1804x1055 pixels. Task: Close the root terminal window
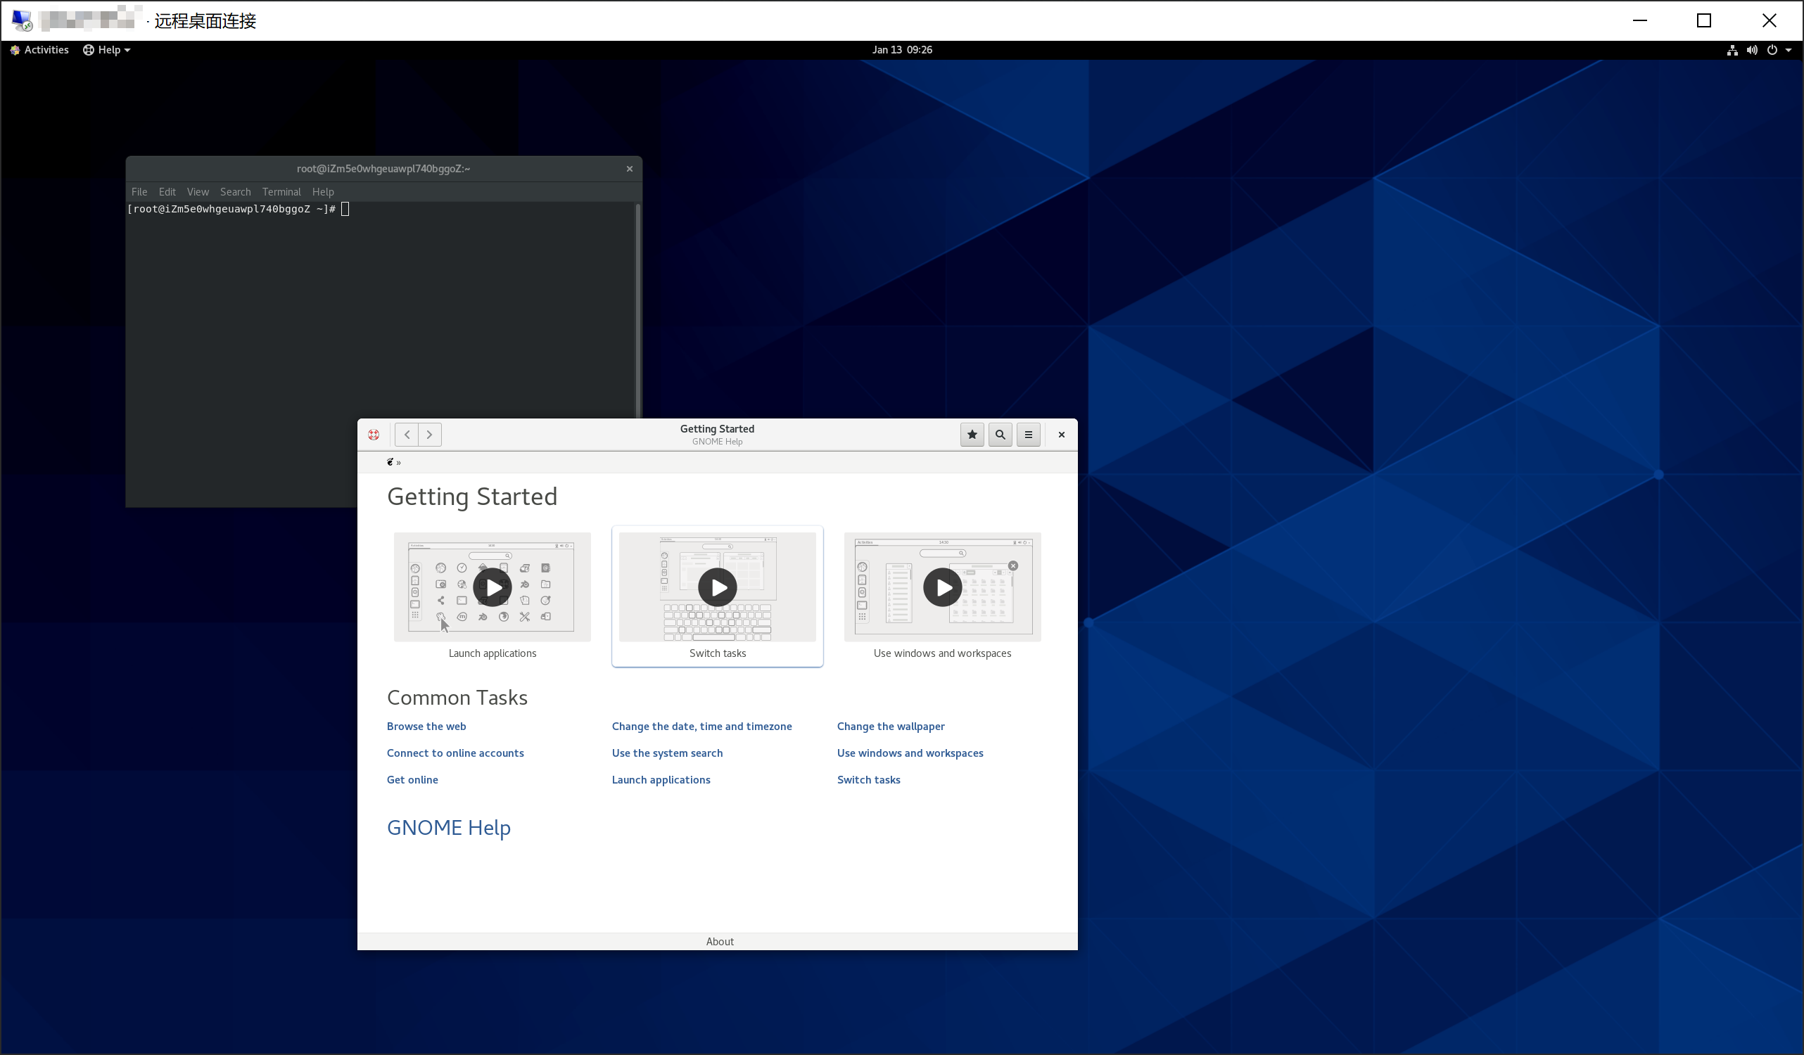pos(630,169)
